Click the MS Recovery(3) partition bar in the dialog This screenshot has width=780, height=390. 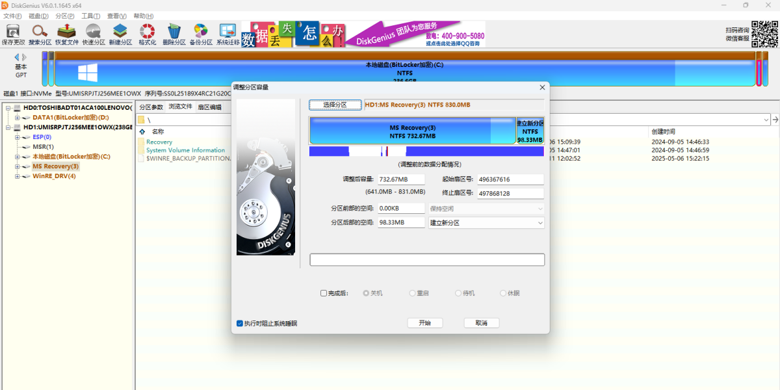[412, 131]
